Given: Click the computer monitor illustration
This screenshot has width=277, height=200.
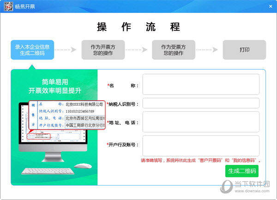Looking at the screenshot, I should (x=53, y=132).
